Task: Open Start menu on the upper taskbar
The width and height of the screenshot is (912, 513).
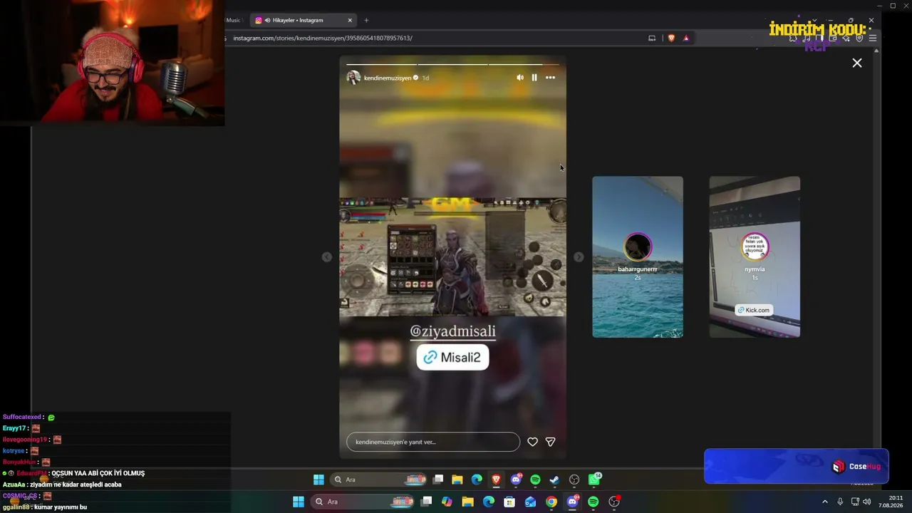Action: pyautogui.click(x=318, y=480)
